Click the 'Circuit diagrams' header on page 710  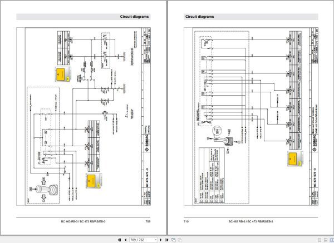tap(200, 17)
